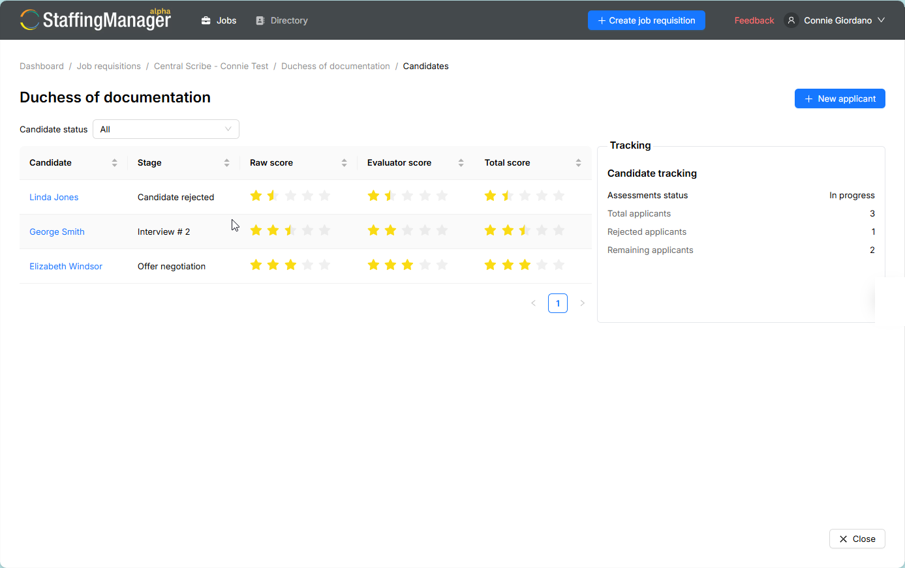Go to previous page arrow
The image size is (905, 568).
pyautogui.click(x=534, y=303)
